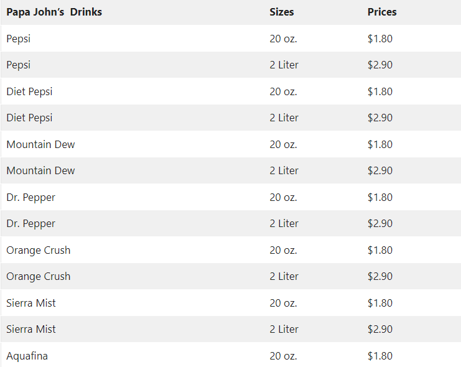Click the Pepsi 20 oz. price $1.80

(380, 39)
